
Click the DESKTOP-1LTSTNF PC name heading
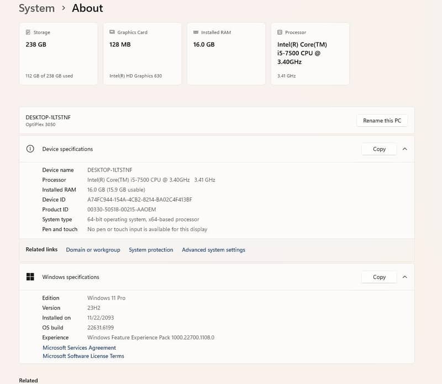[x=48, y=118]
